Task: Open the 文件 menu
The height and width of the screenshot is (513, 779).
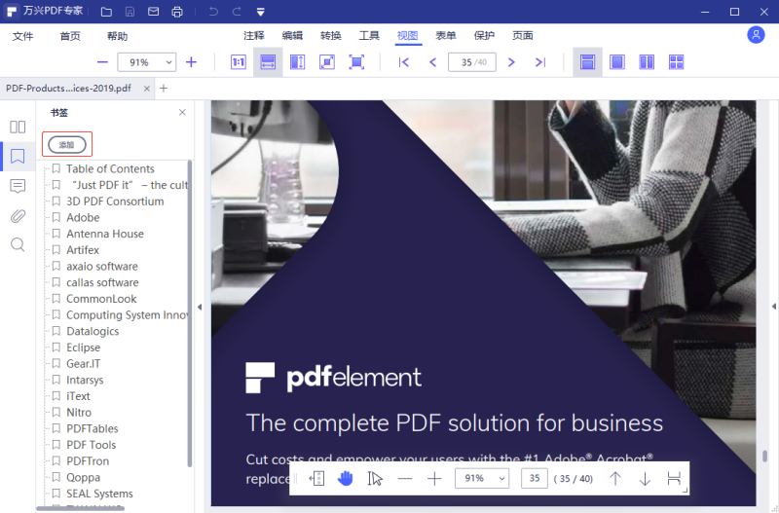Action: coord(22,36)
